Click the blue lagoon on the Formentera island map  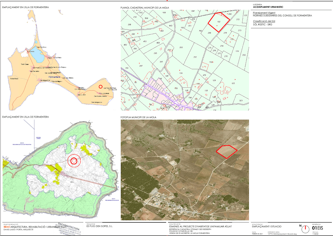(x=37, y=54)
